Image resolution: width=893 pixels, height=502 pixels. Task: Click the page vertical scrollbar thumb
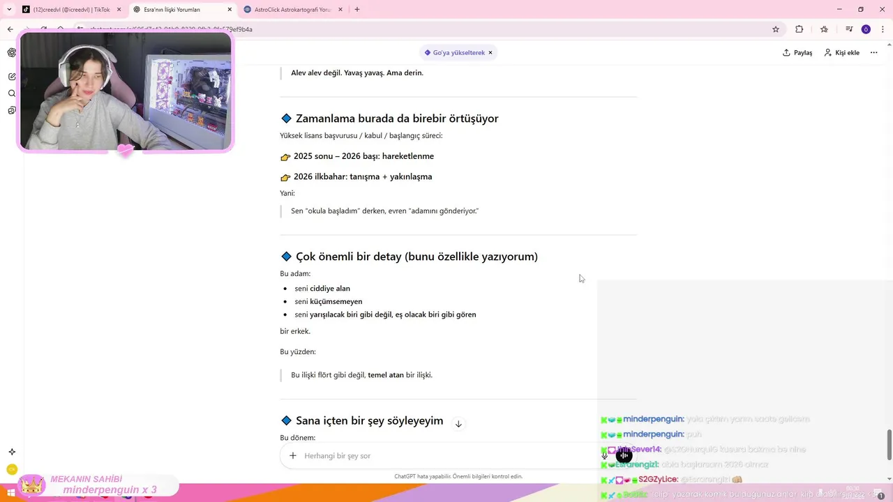[889, 445]
